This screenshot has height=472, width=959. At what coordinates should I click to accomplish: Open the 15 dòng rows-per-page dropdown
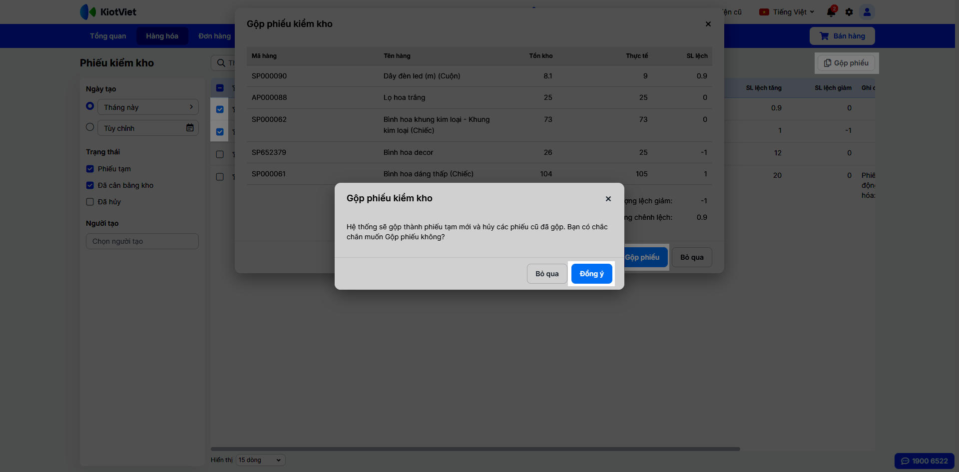tap(260, 460)
